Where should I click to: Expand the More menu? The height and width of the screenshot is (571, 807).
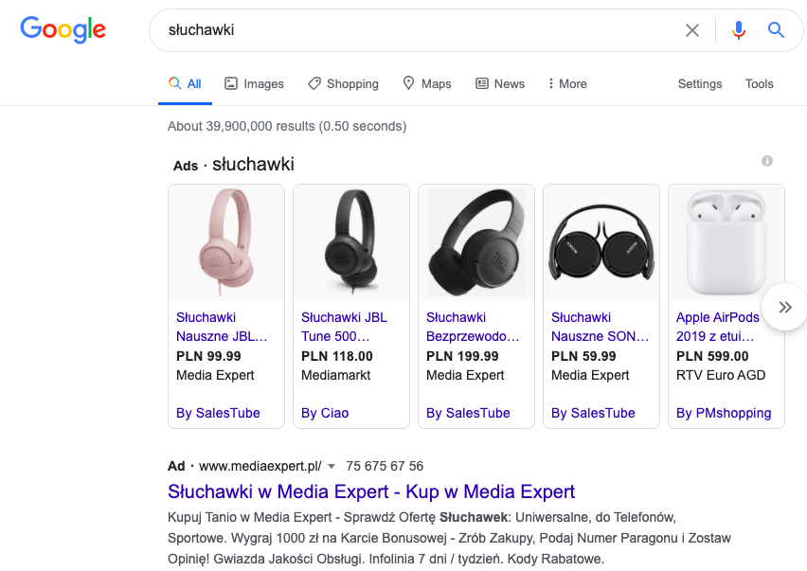pos(567,84)
